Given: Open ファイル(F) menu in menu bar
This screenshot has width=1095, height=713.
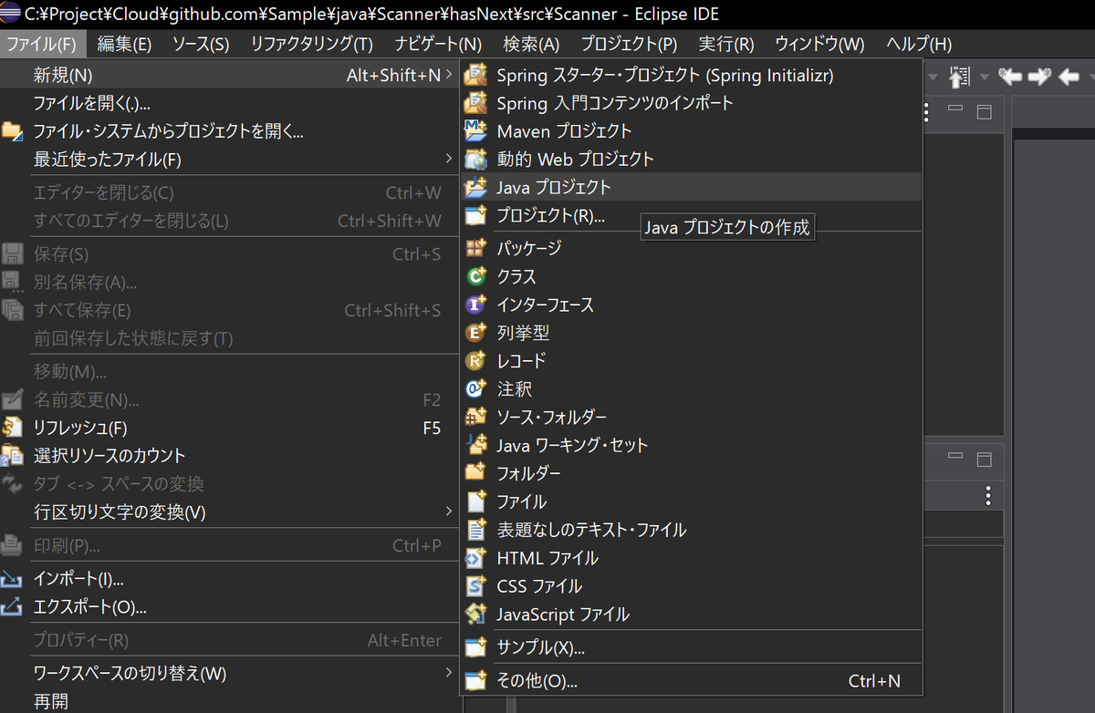Looking at the screenshot, I should click(x=42, y=44).
